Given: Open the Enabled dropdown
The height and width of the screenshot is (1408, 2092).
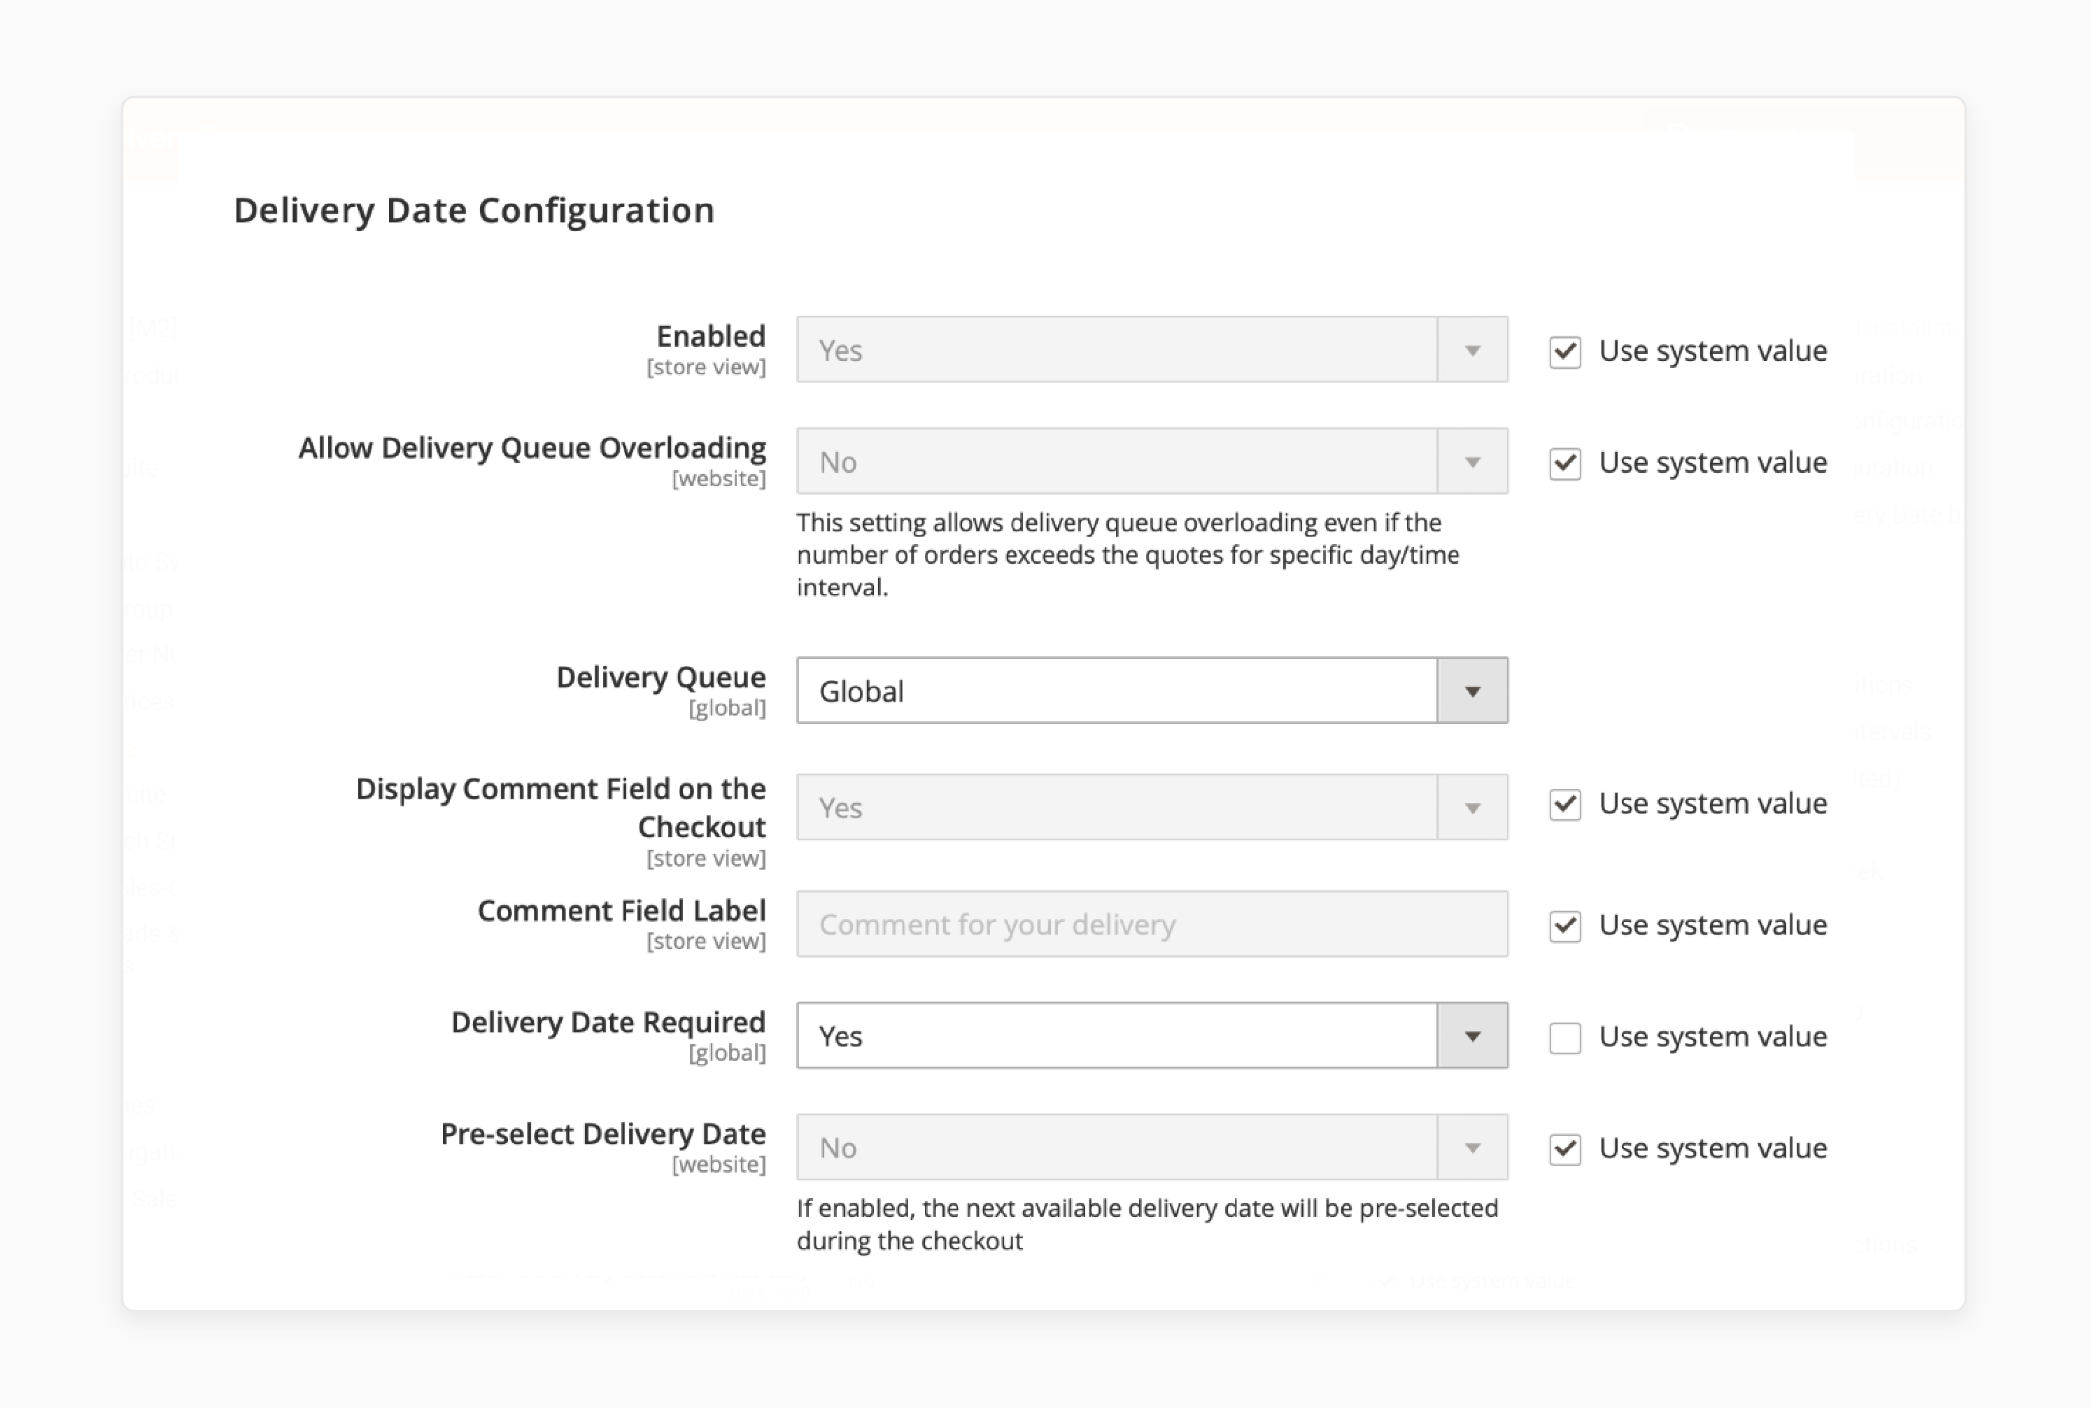Looking at the screenshot, I should click(1152, 349).
